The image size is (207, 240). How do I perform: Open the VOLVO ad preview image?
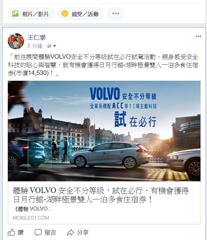tap(104, 131)
